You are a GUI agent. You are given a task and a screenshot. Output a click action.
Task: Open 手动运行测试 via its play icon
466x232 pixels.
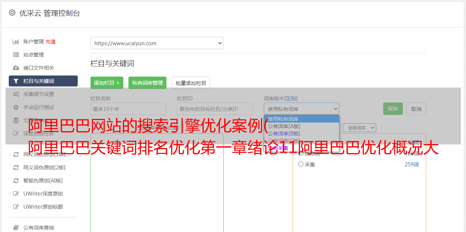(16, 107)
